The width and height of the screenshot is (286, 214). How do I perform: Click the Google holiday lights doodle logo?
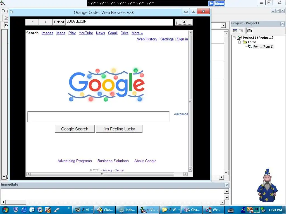(x=107, y=84)
